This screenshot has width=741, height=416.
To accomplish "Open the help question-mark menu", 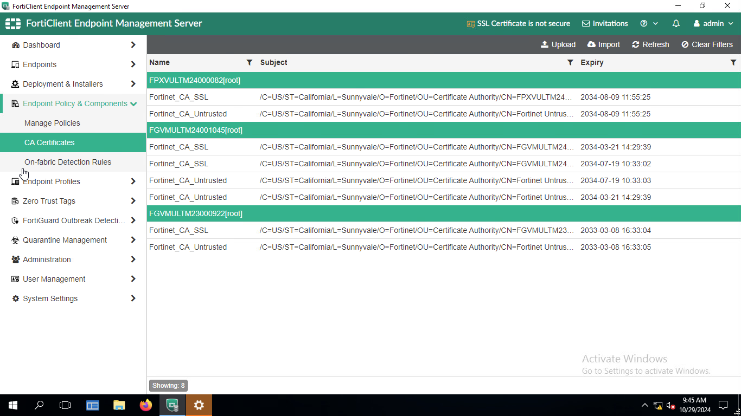I will click(644, 23).
